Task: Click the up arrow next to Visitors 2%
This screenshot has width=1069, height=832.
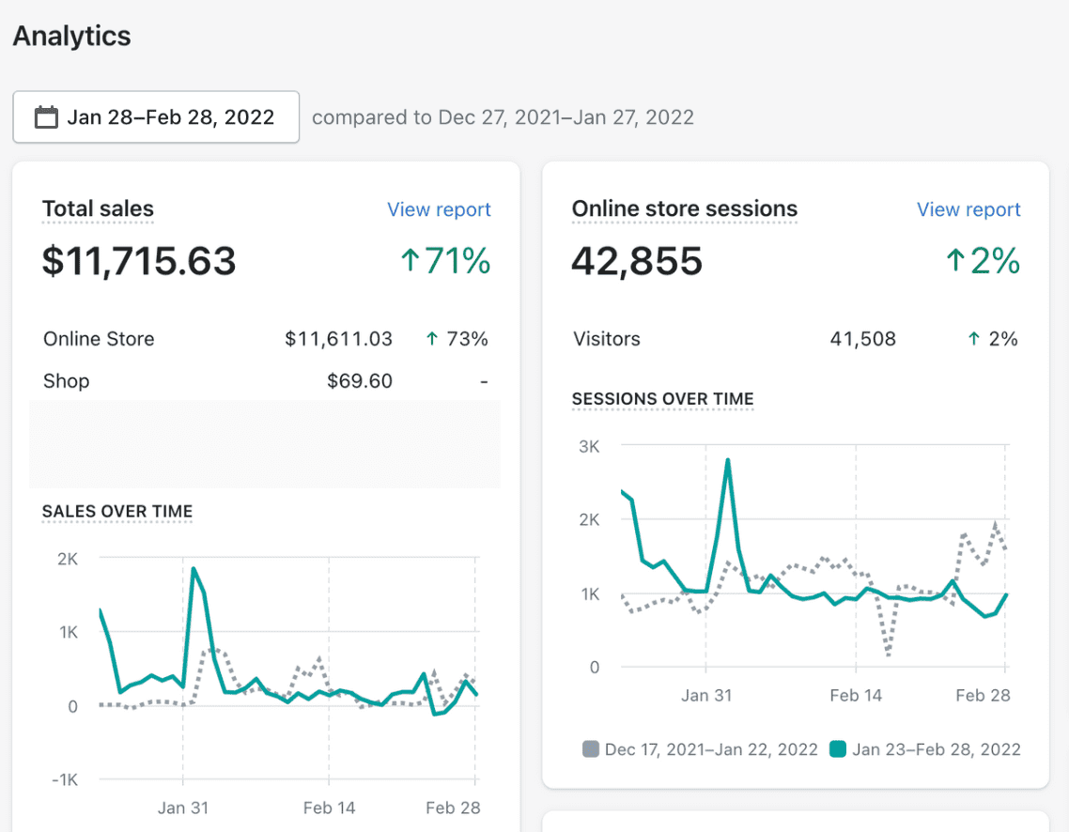Action: click(974, 339)
